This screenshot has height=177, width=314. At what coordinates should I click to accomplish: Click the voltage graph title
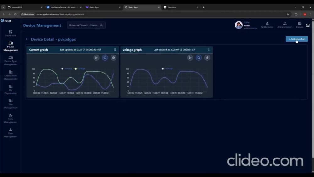pyautogui.click(x=132, y=50)
